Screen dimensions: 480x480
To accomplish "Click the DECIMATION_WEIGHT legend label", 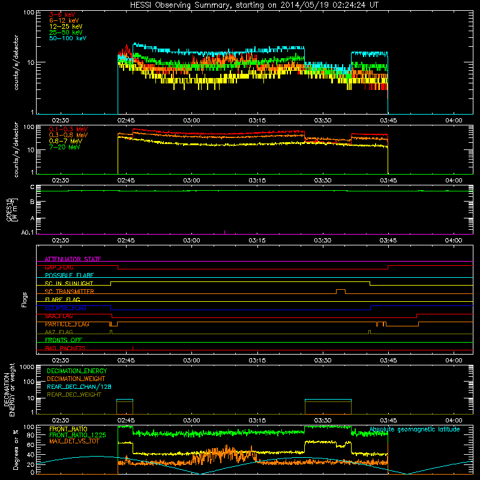I will pos(76,379).
